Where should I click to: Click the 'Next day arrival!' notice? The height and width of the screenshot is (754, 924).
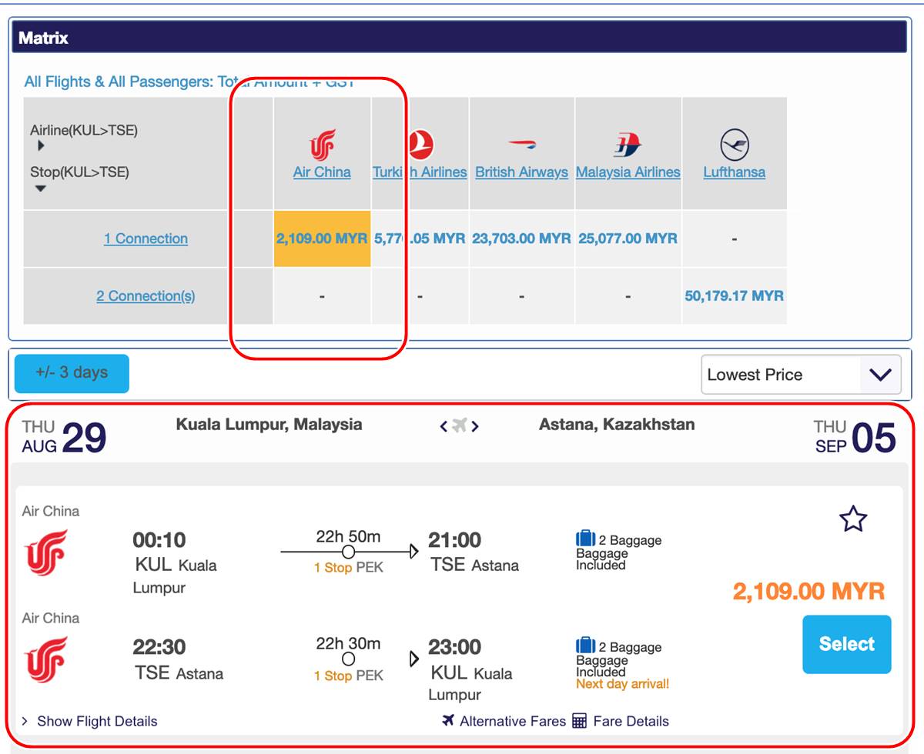623,684
